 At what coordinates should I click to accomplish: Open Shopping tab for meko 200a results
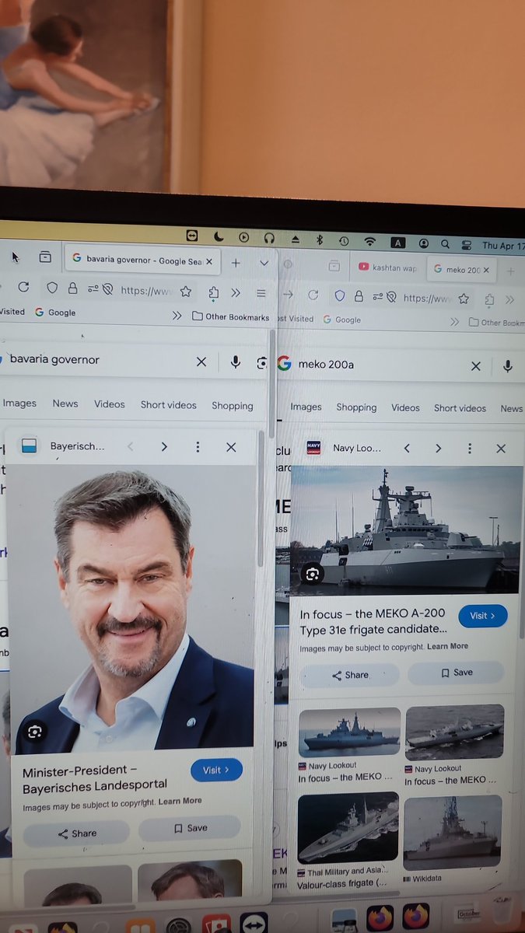pyautogui.click(x=356, y=407)
